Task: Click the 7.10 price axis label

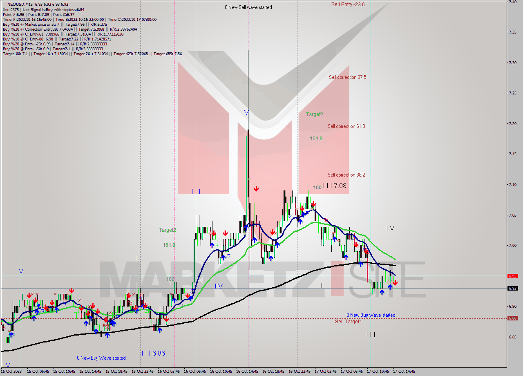Action: [513, 185]
